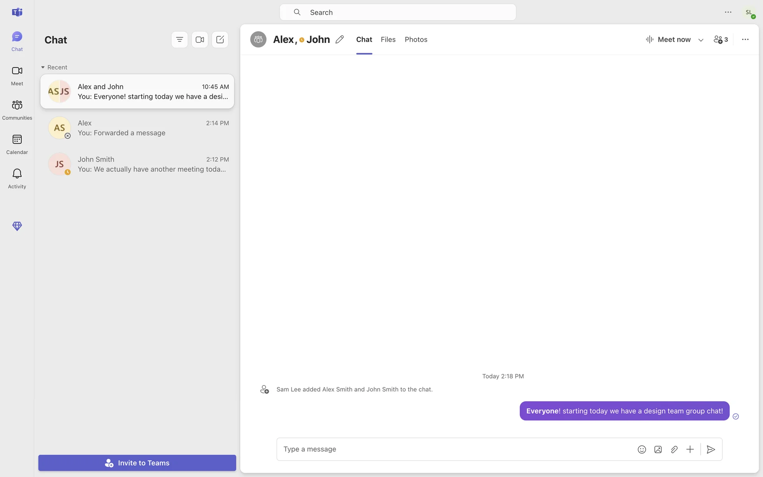Switch to the Files tab
Image resolution: width=763 pixels, height=477 pixels.
[388, 39]
